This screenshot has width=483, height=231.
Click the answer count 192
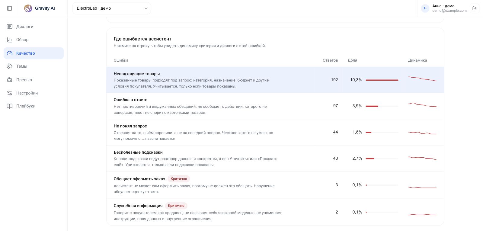tap(334, 80)
